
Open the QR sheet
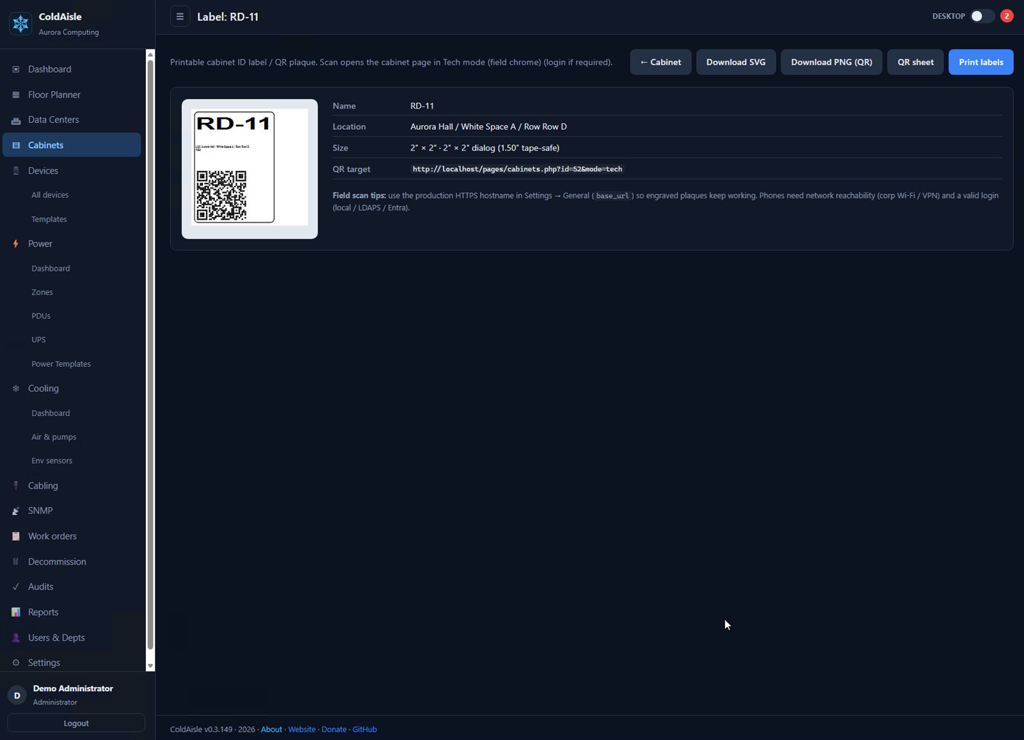(915, 62)
